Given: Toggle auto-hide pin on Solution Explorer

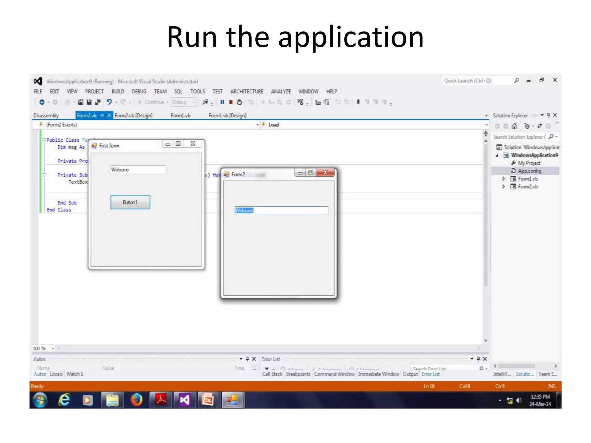Looking at the screenshot, I should [x=548, y=115].
